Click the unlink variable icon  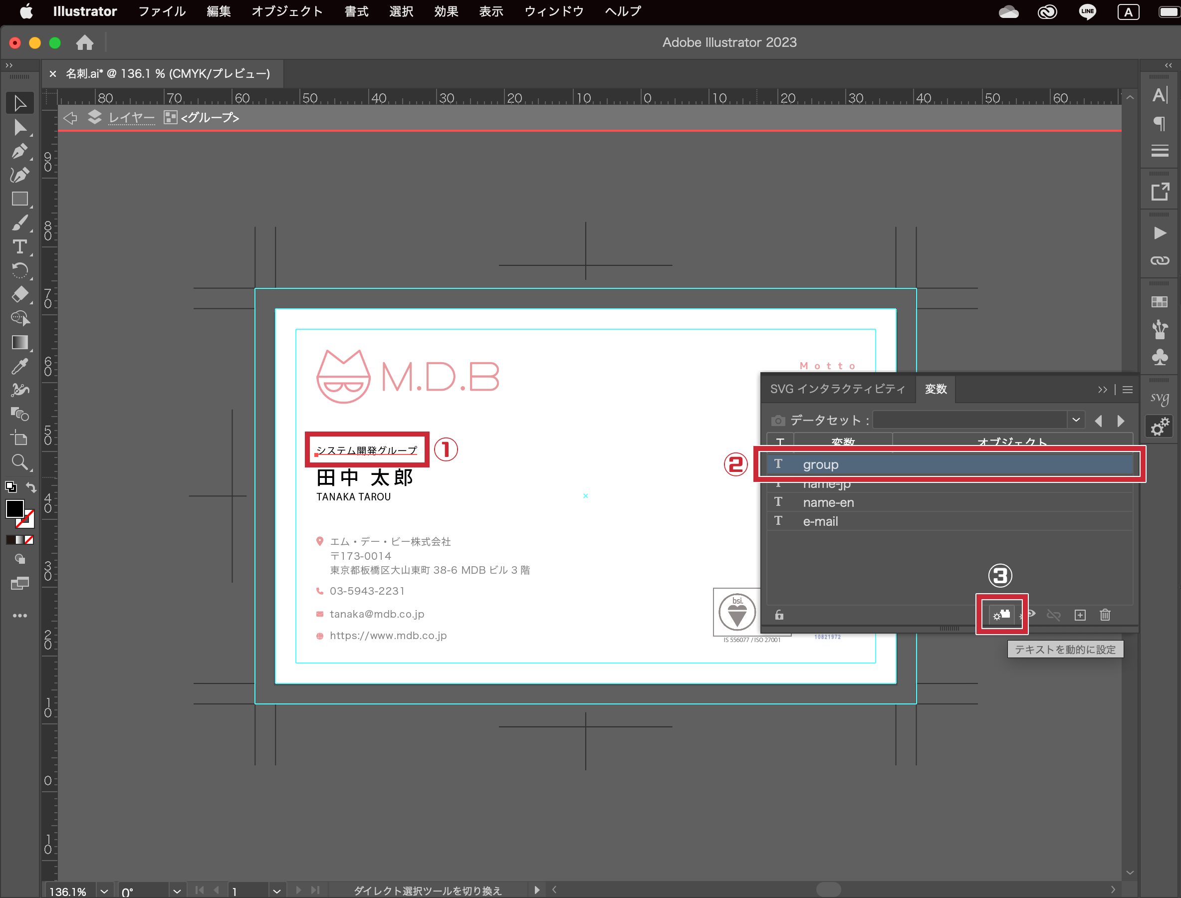click(x=1053, y=615)
